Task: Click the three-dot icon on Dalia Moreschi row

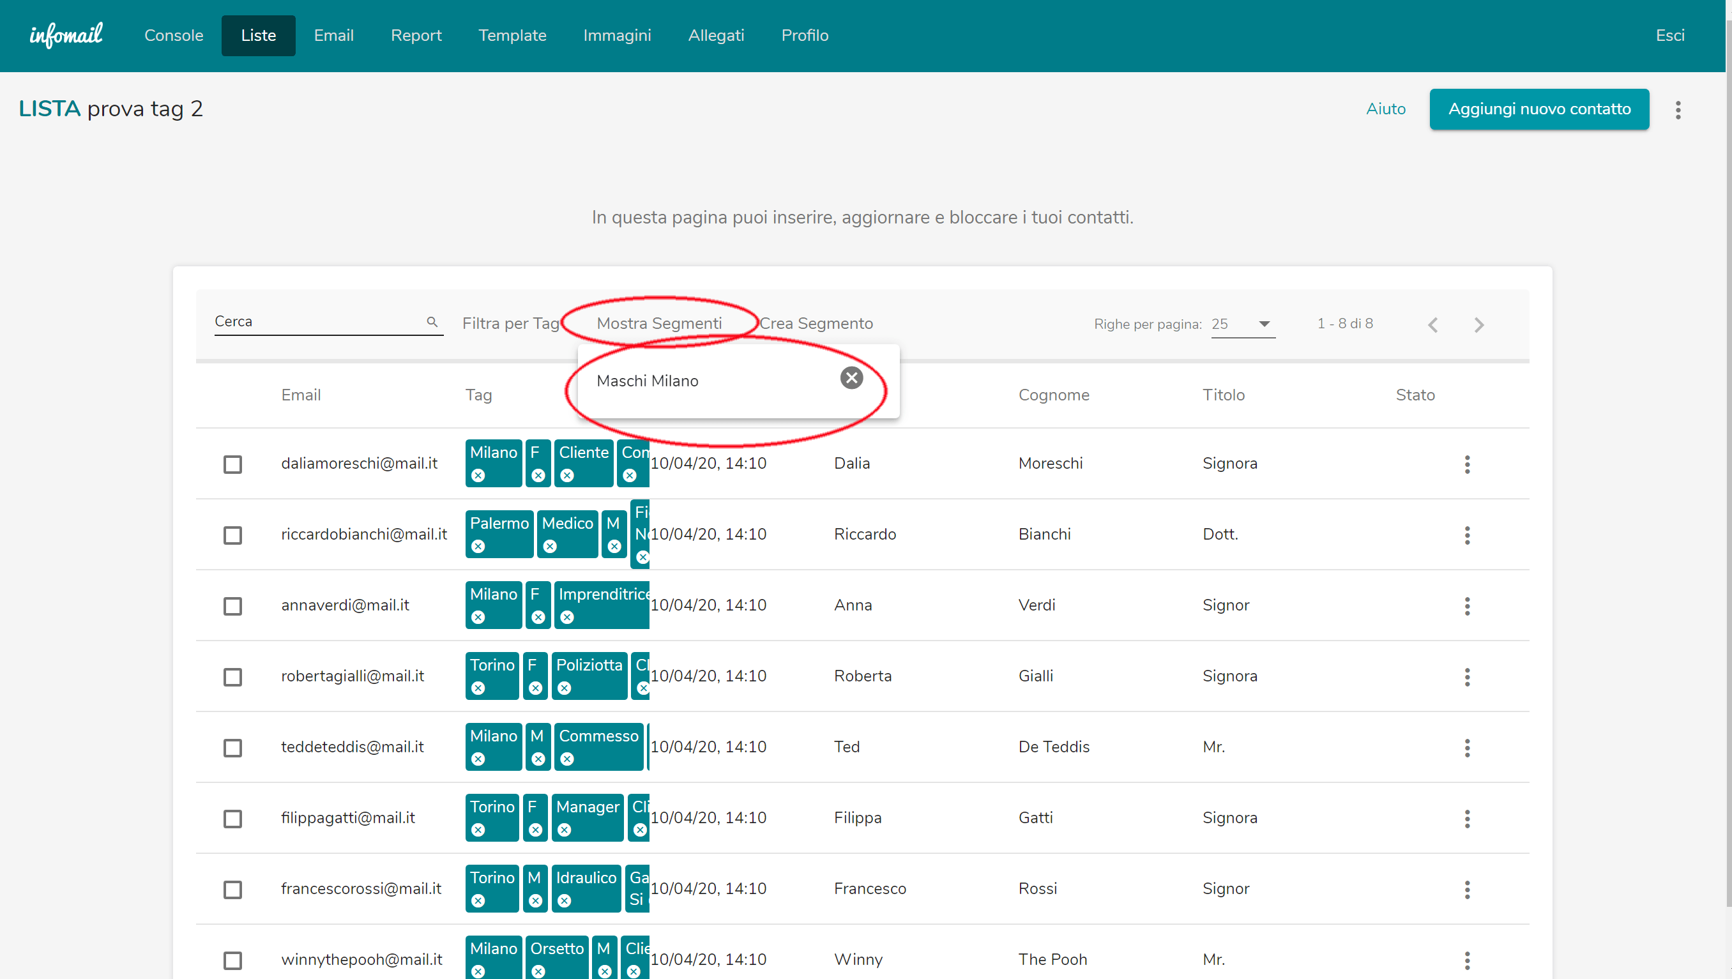Action: coord(1466,462)
